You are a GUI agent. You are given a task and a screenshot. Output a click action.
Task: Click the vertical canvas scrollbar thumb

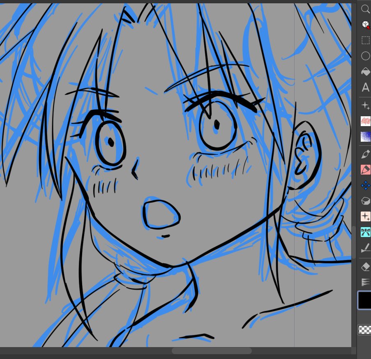354,242
